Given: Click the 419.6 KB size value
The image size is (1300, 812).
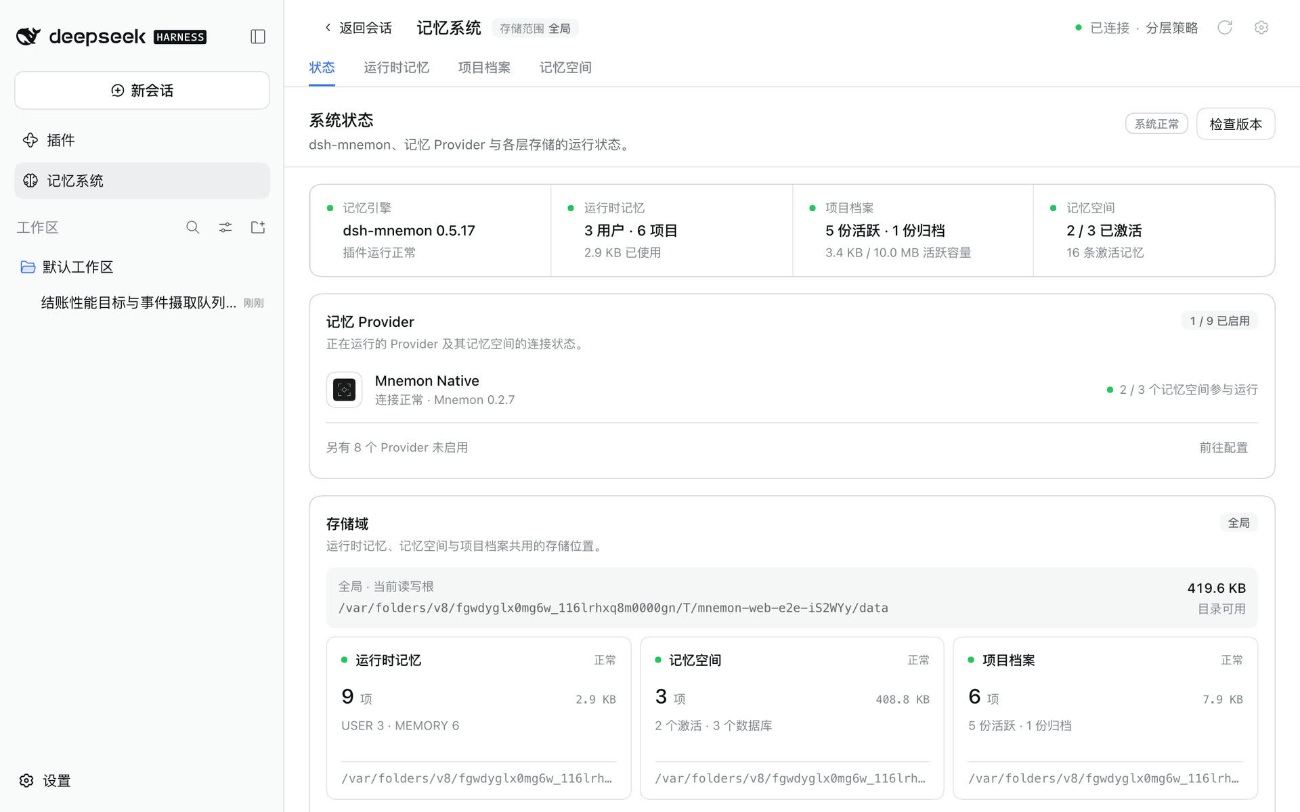Looking at the screenshot, I should [1216, 588].
